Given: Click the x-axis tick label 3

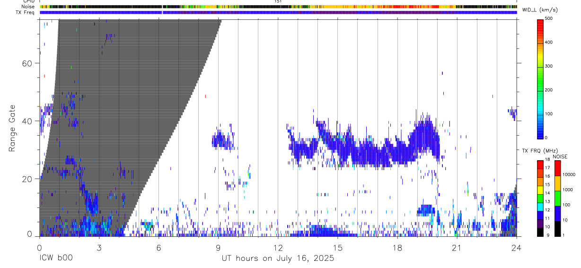Looking at the screenshot, I should (99, 247).
